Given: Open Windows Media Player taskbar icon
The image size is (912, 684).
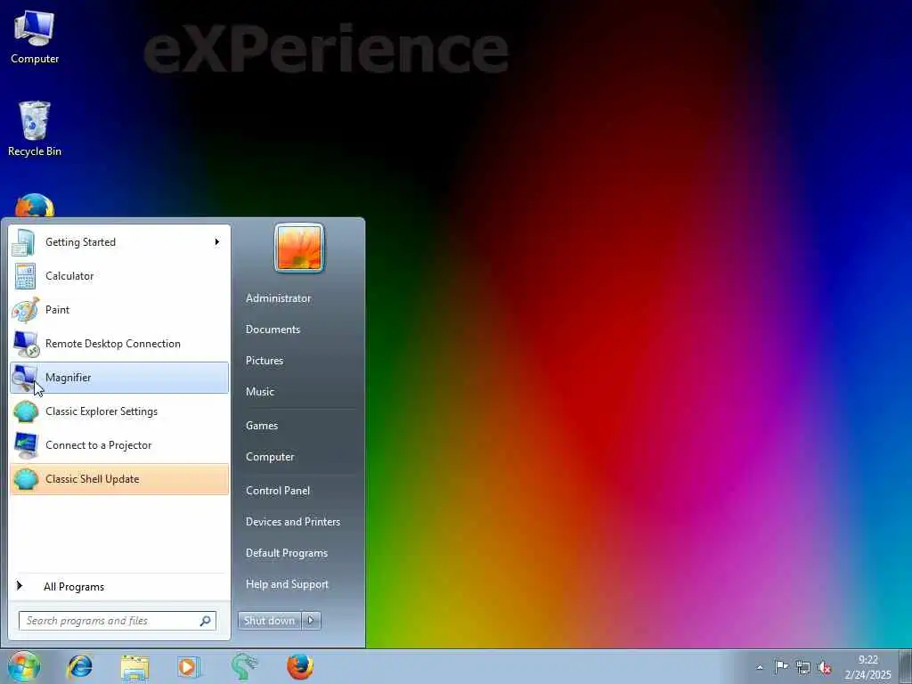Looking at the screenshot, I should pyautogui.click(x=189, y=666).
